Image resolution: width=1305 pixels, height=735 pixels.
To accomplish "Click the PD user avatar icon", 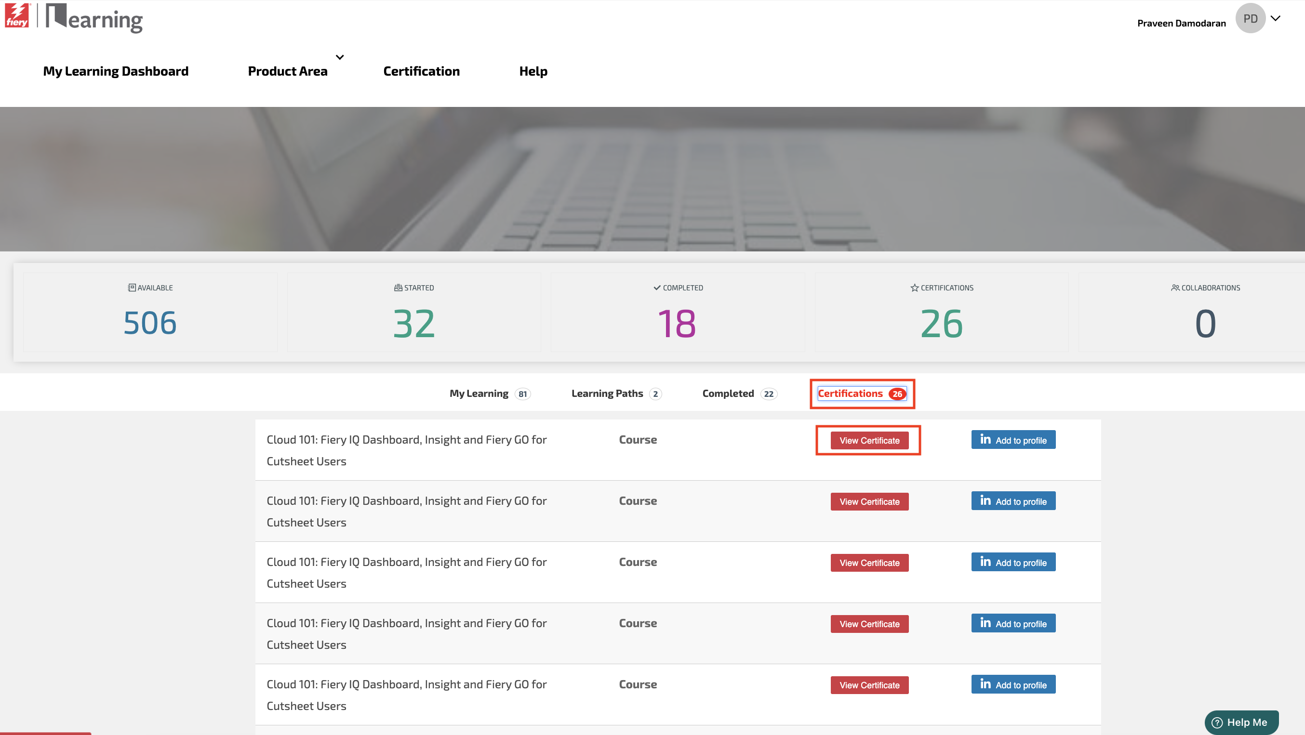I will coord(1250,19).
